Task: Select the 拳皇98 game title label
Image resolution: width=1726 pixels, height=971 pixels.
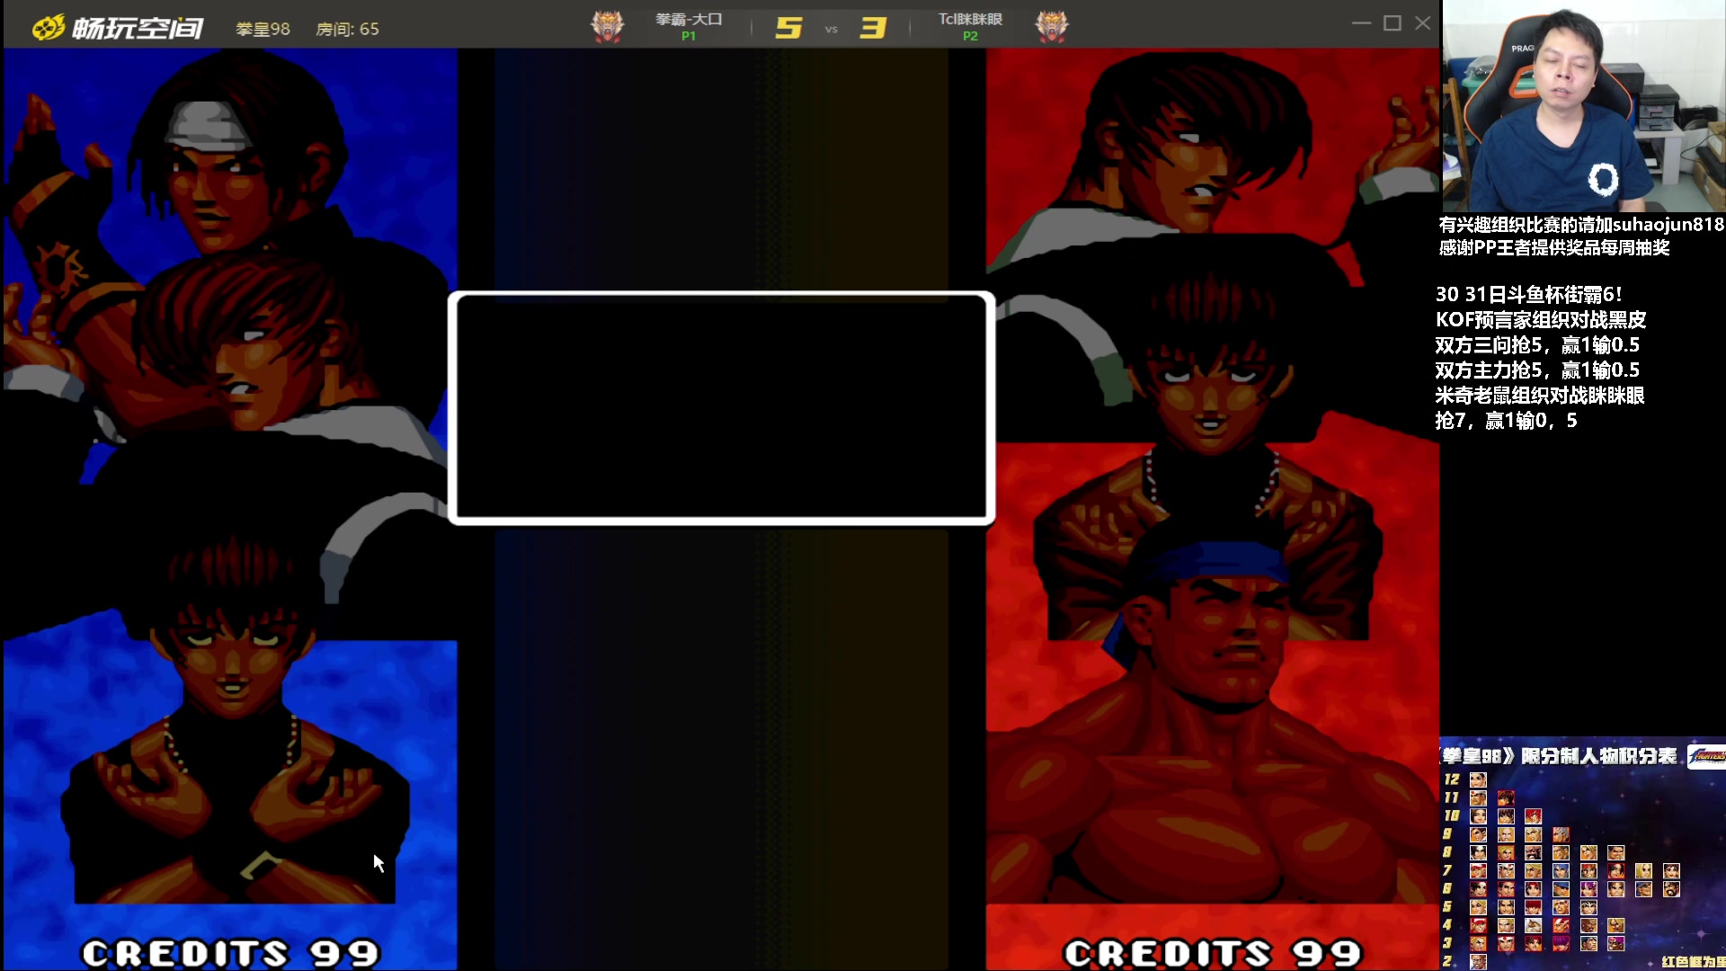Action: click(262, 29)
